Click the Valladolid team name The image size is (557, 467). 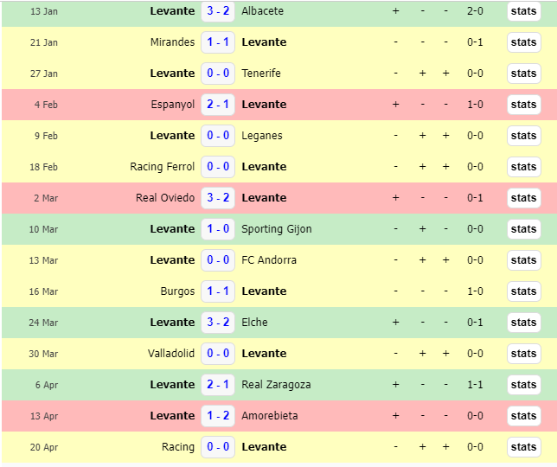[171, 354]
